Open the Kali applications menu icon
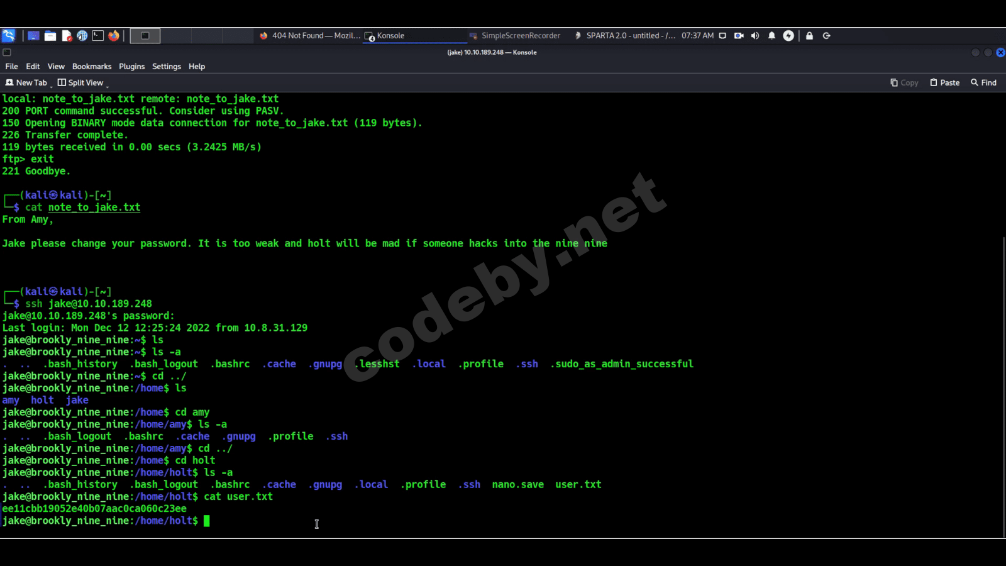 pos(8,36)
